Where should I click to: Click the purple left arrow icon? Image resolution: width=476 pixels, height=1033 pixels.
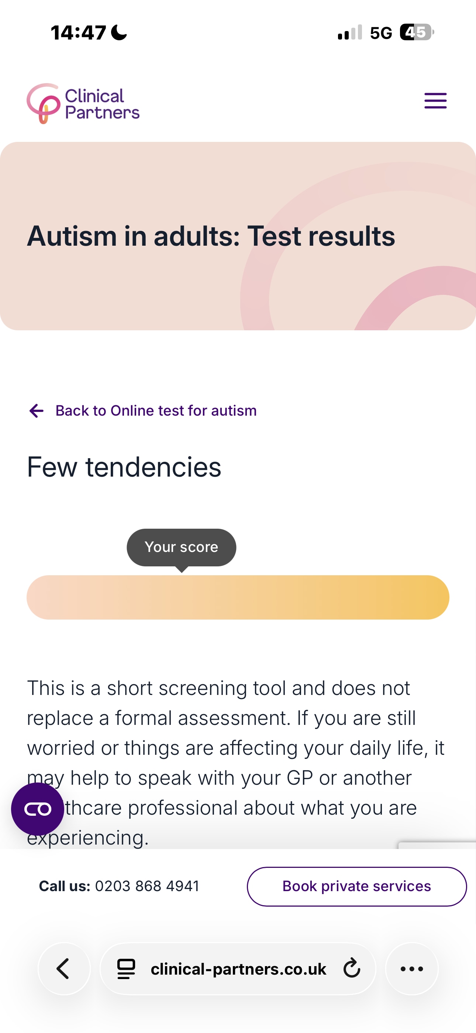(x=37, y=410)
